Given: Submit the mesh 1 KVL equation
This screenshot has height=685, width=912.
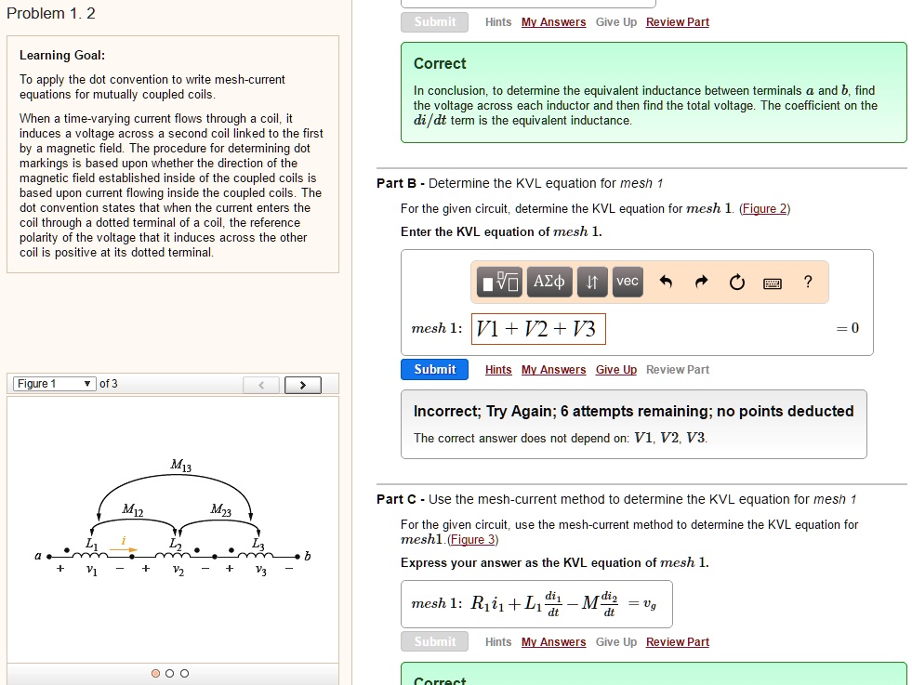Looking at the screenshot, I should 434,369.
